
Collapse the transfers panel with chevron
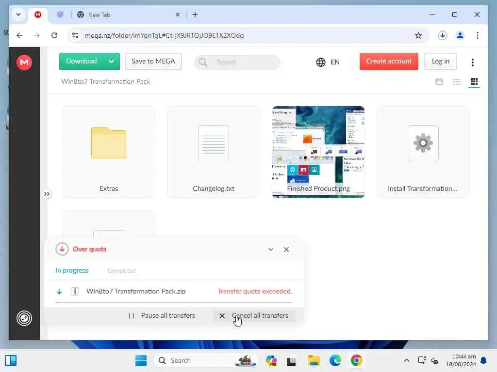[271, 249]
